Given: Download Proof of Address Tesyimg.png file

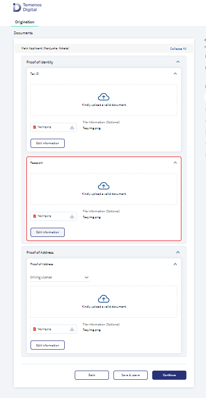Looking at the screenshot, I should click(x=72, y=329).
